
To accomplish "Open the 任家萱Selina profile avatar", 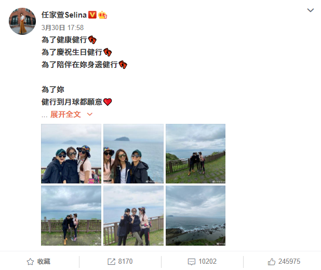I will [x=22, y=21].
